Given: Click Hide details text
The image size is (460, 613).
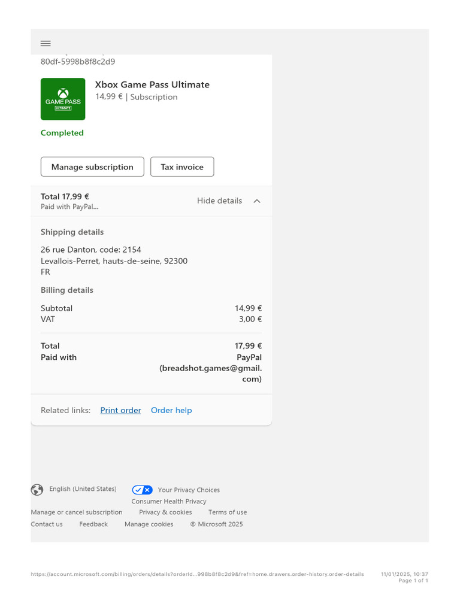Looking at the screenshot, I should pos(219,201).
